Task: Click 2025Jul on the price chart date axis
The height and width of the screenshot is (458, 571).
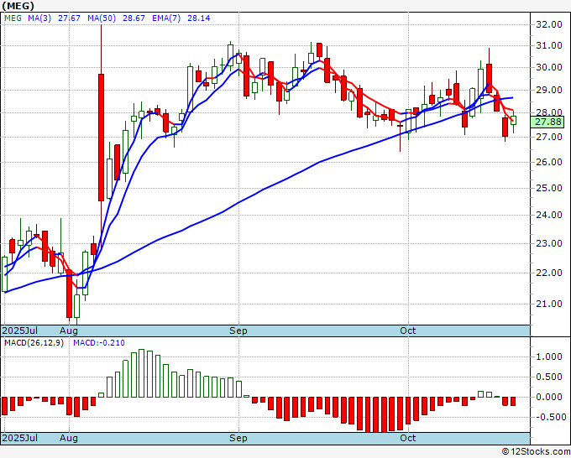Action: (19, 330)
